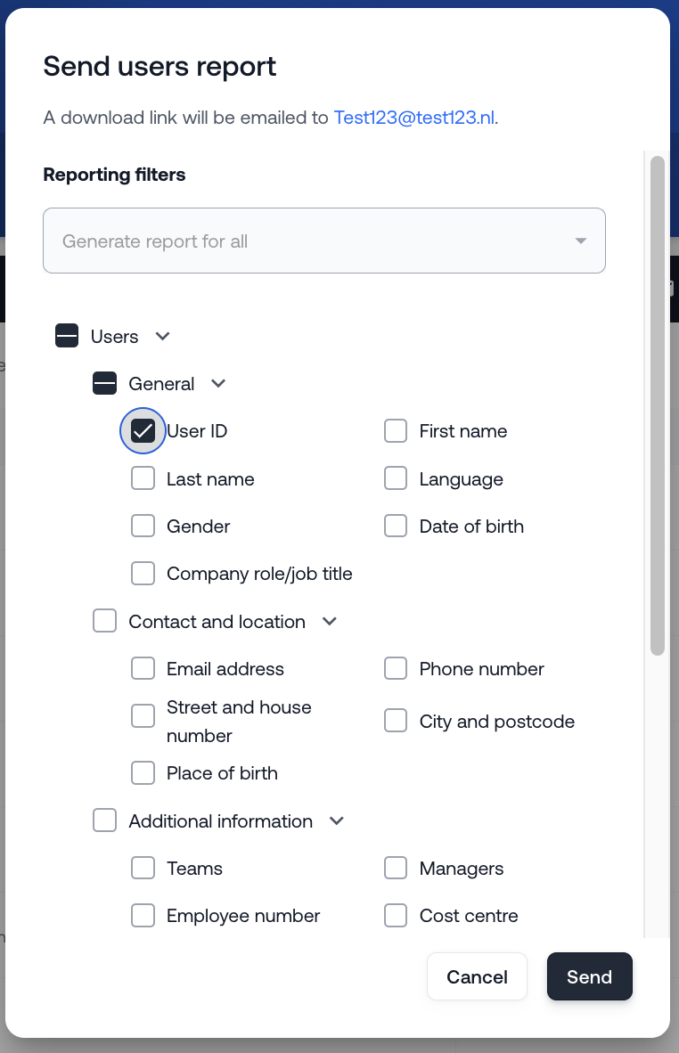Click the Send button
Screen dimensions: 679x1053
589,976
